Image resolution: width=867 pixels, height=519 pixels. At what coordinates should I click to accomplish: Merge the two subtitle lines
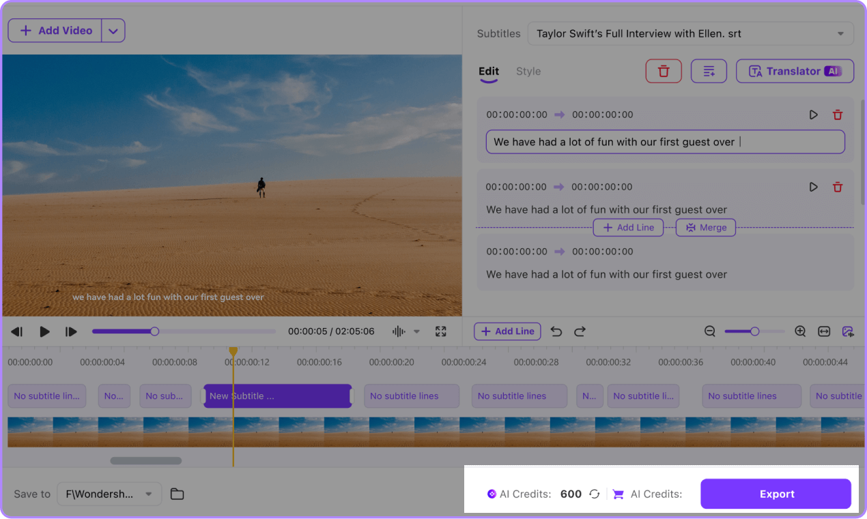point(706,227)
